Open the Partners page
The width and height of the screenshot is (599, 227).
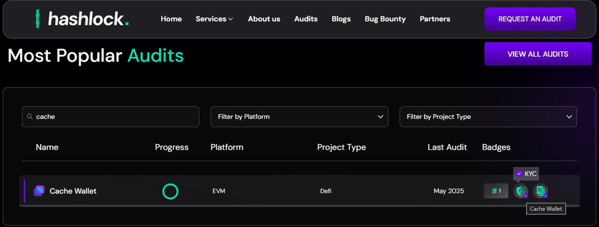click(435, 18)
